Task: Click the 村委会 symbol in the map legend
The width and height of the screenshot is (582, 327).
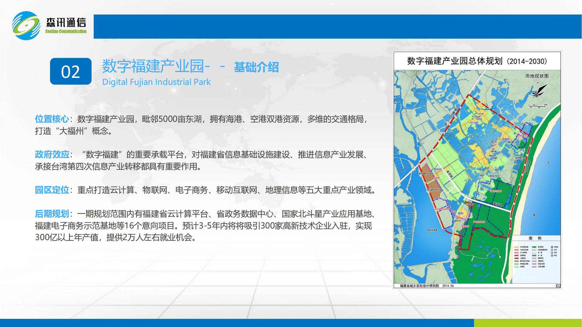Action: pos(552,247)
